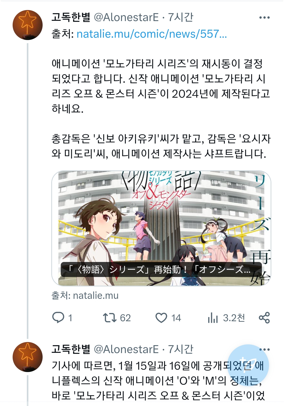Share the first tweet via the share icon
The height and width of the screenshot is (406, 284).
(x=264, y=318)
